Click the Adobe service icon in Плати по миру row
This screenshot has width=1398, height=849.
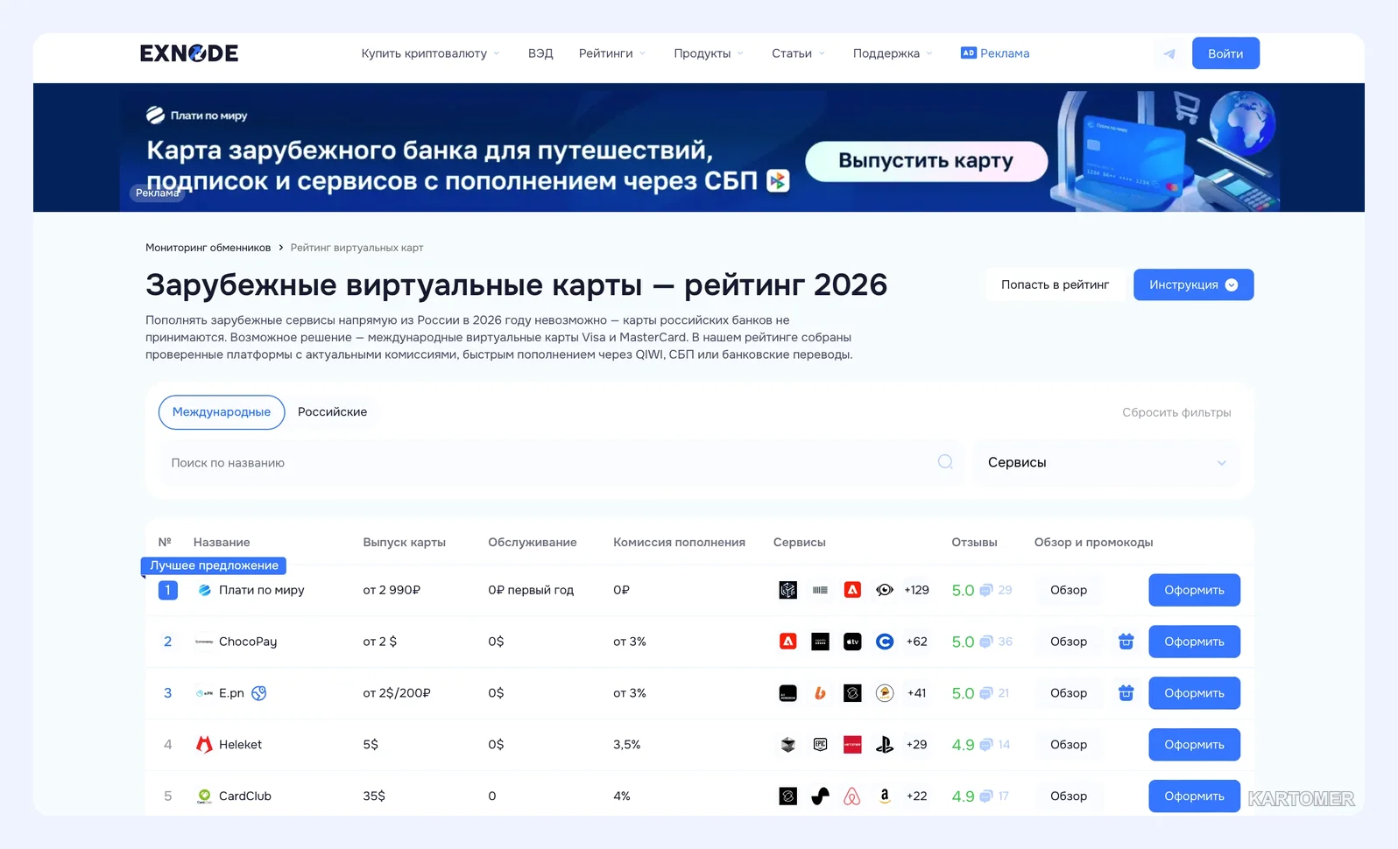click(852, 590)
